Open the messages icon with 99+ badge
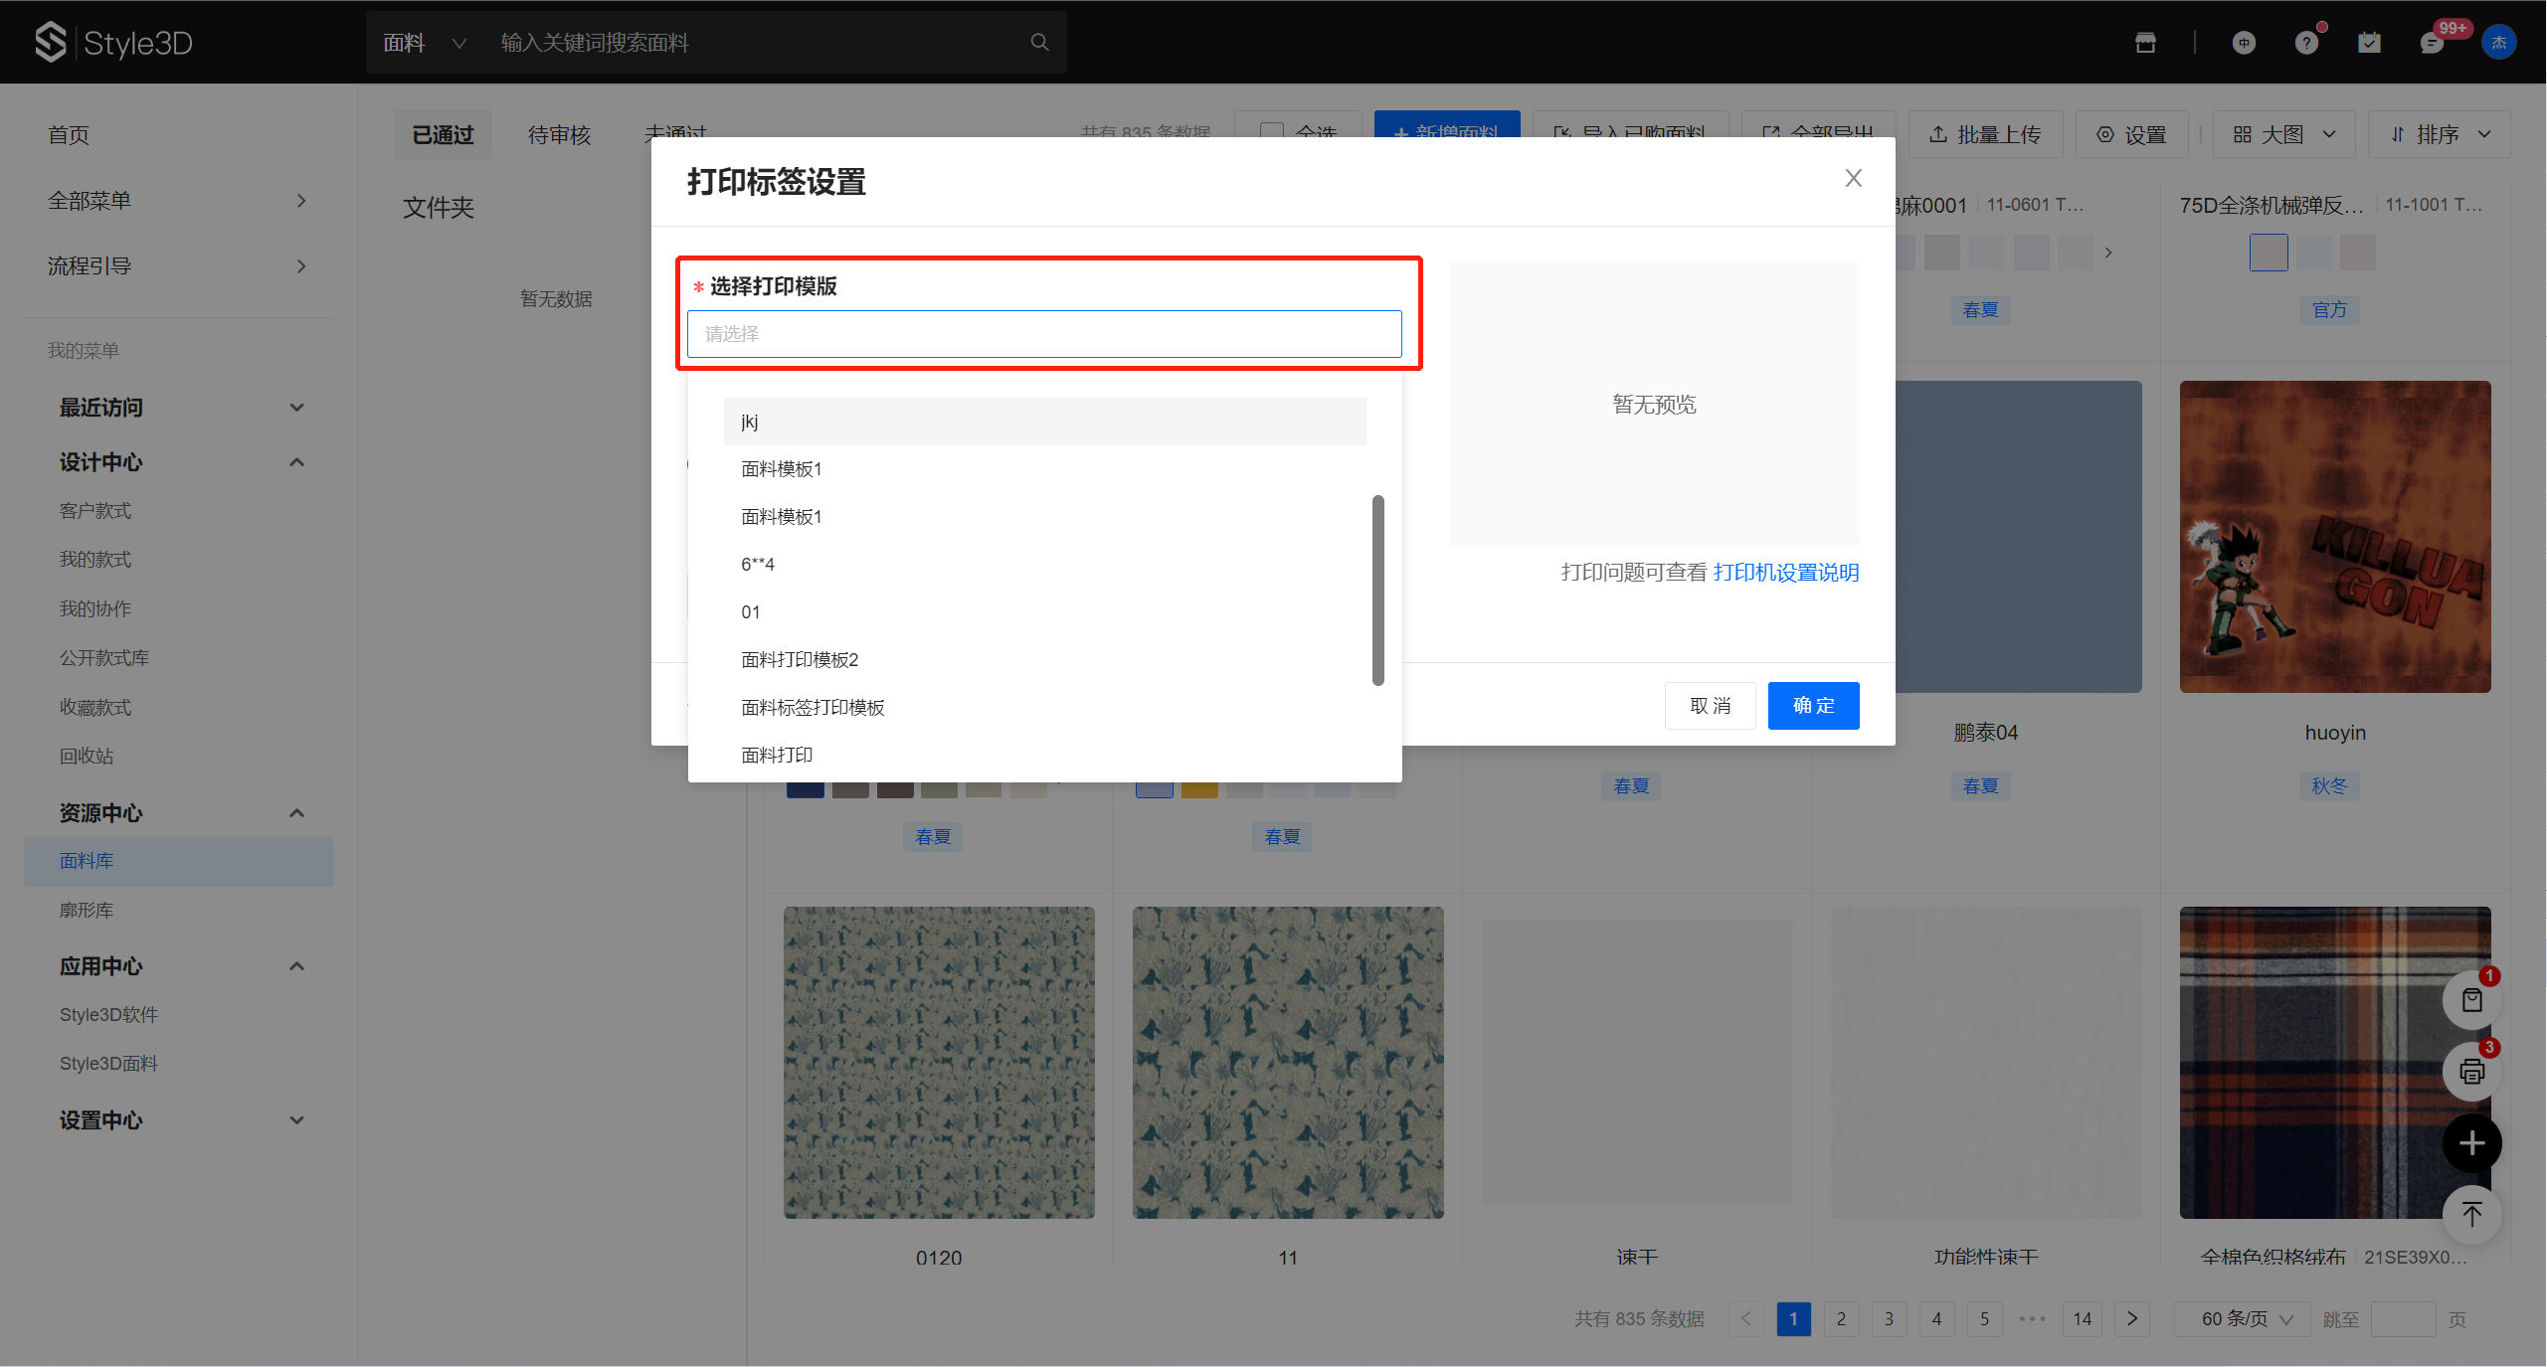The height and width of the screenshot is (1367, 2547). pos(2432,43)
